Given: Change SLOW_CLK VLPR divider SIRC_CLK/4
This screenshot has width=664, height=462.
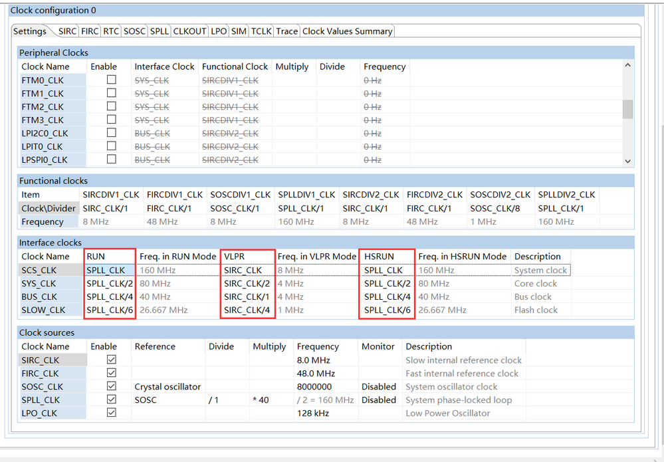Looking at the screenshot, I should (x=248, y=310).
